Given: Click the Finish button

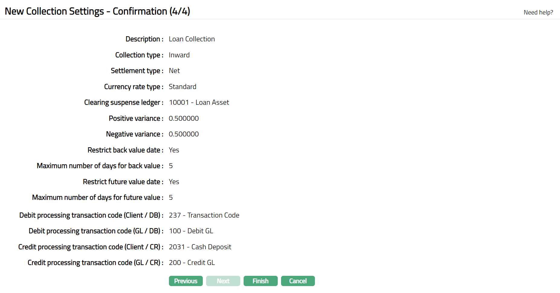Looking at the screenshot, I should click(260, 281).
